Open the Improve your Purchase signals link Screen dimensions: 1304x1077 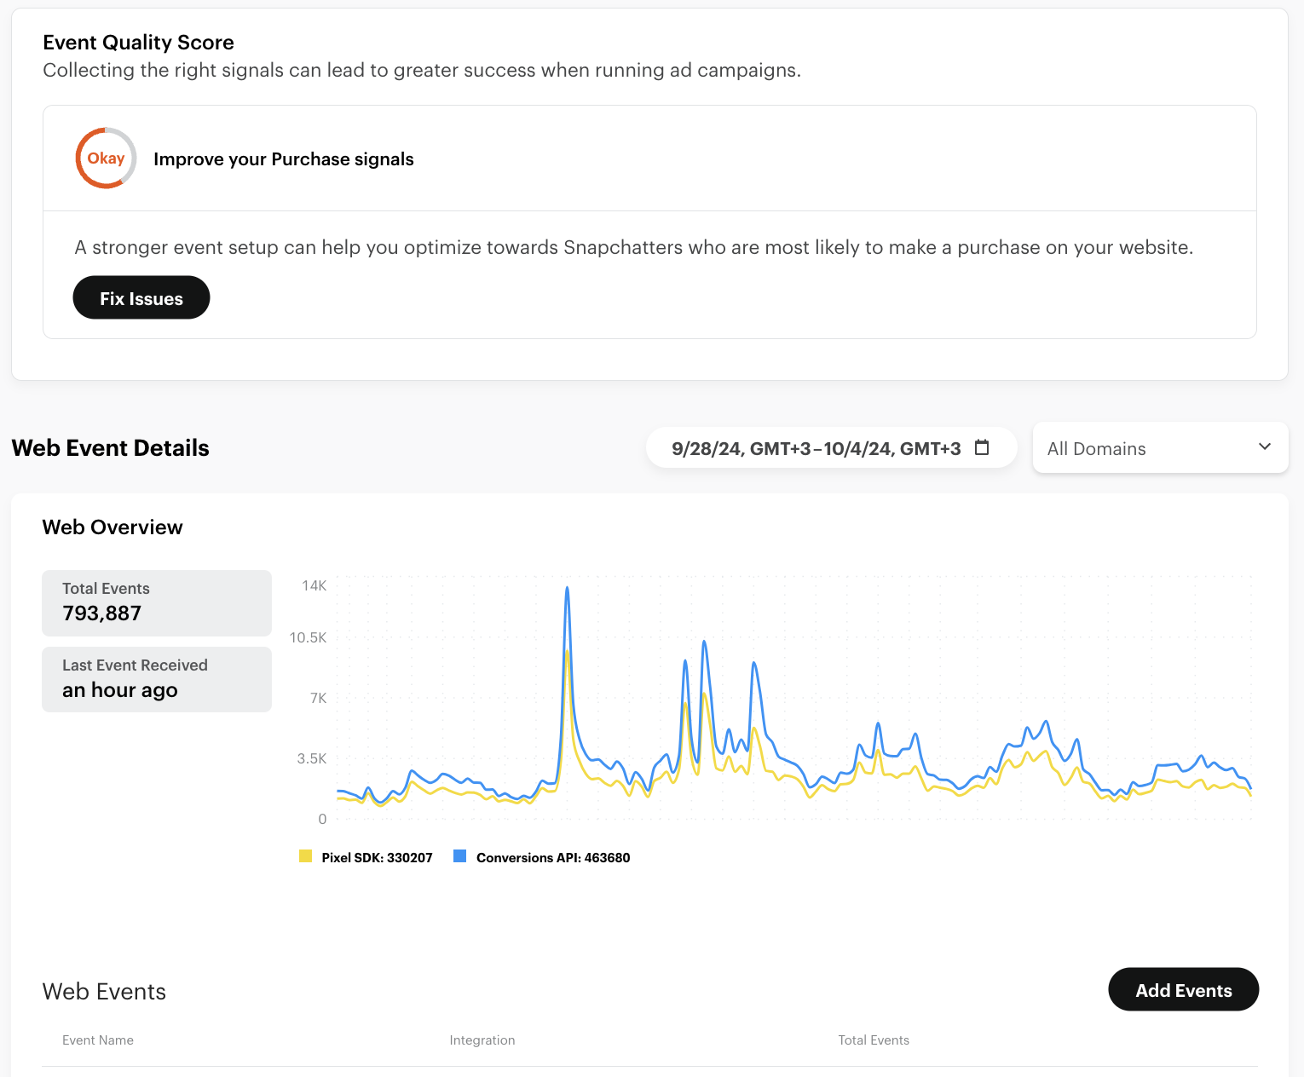284,158
